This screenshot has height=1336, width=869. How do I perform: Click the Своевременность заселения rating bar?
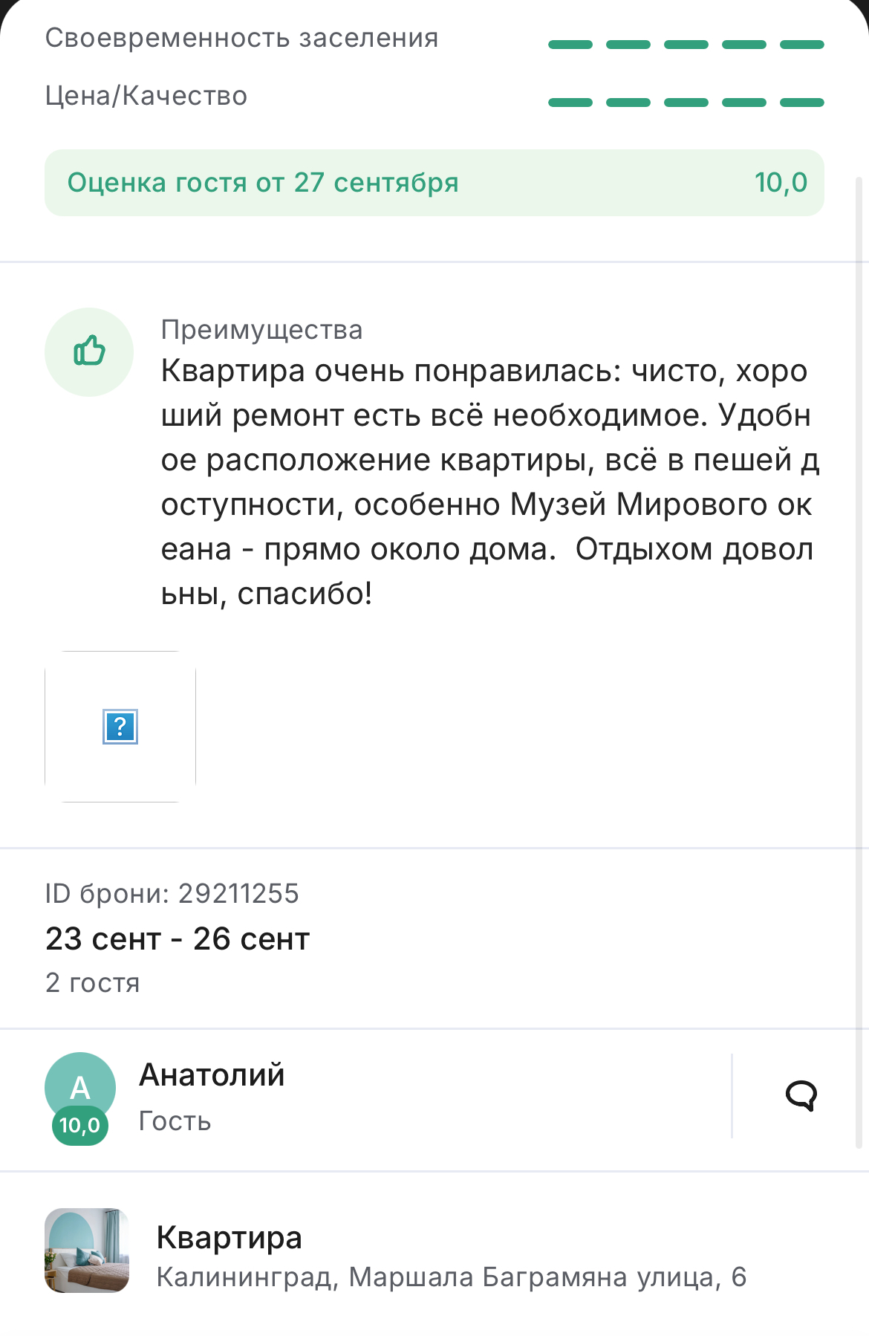coord(686,45)
